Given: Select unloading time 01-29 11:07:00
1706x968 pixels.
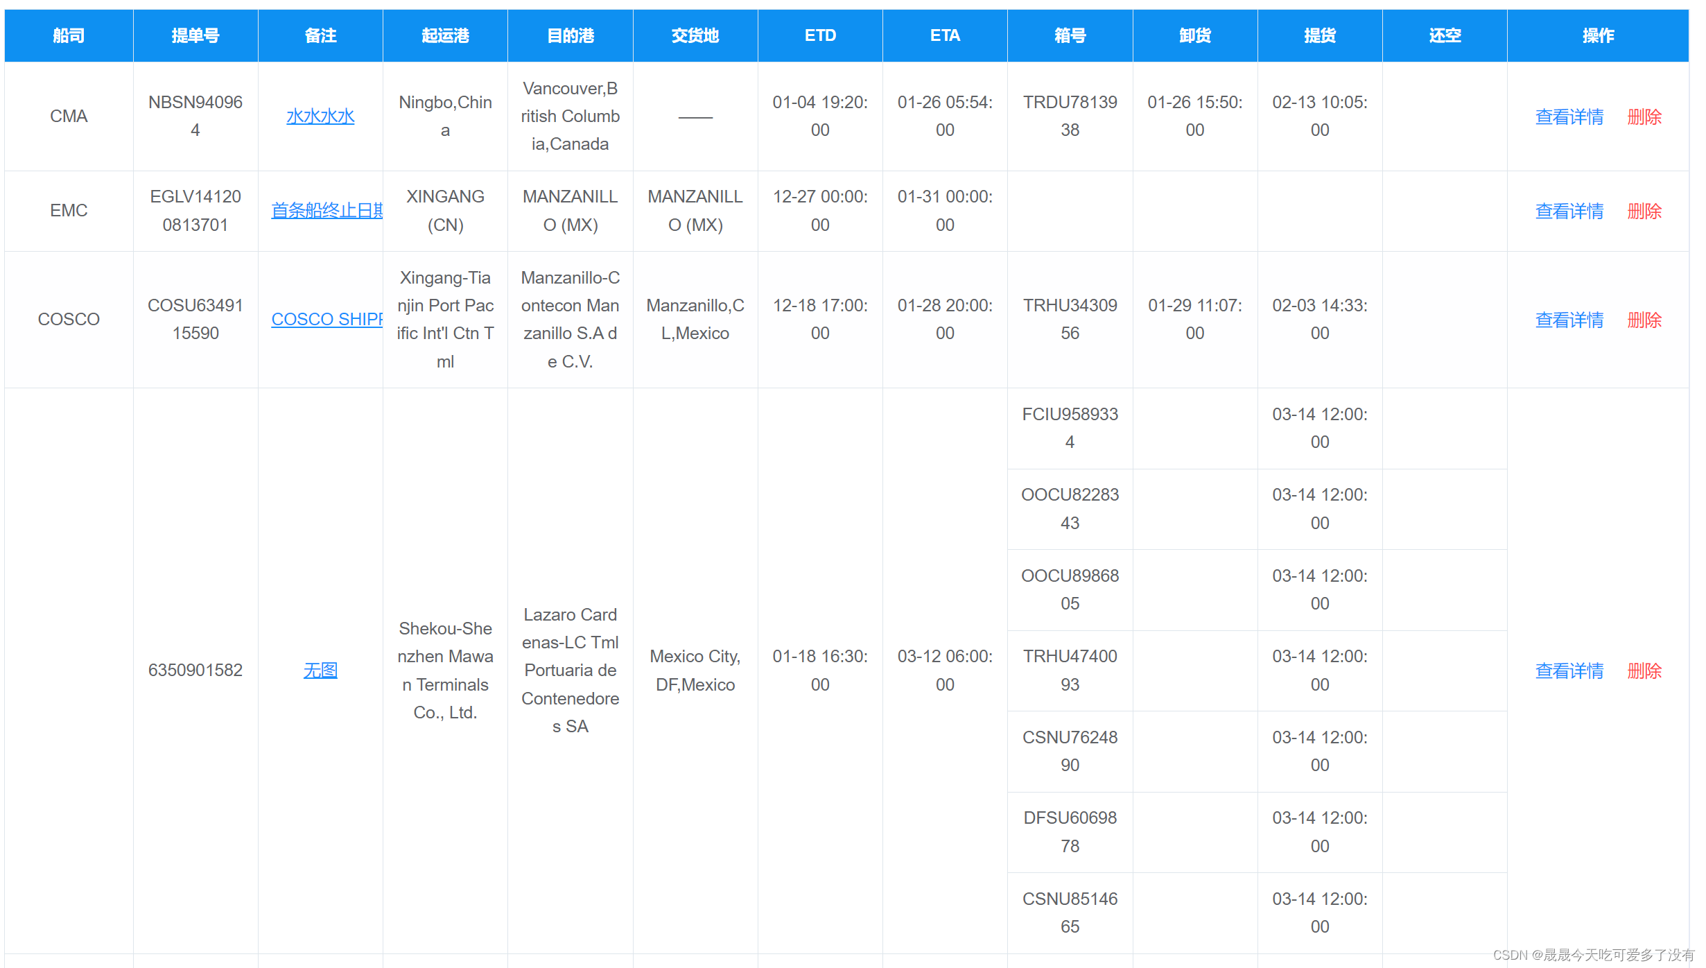Looking at the screenshot, I should (x=1195, y=319).
